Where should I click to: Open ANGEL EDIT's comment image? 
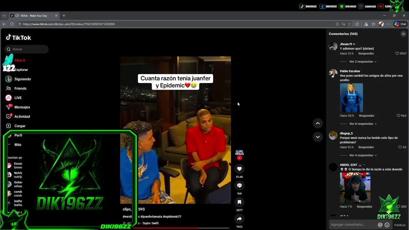click(355, 188)
